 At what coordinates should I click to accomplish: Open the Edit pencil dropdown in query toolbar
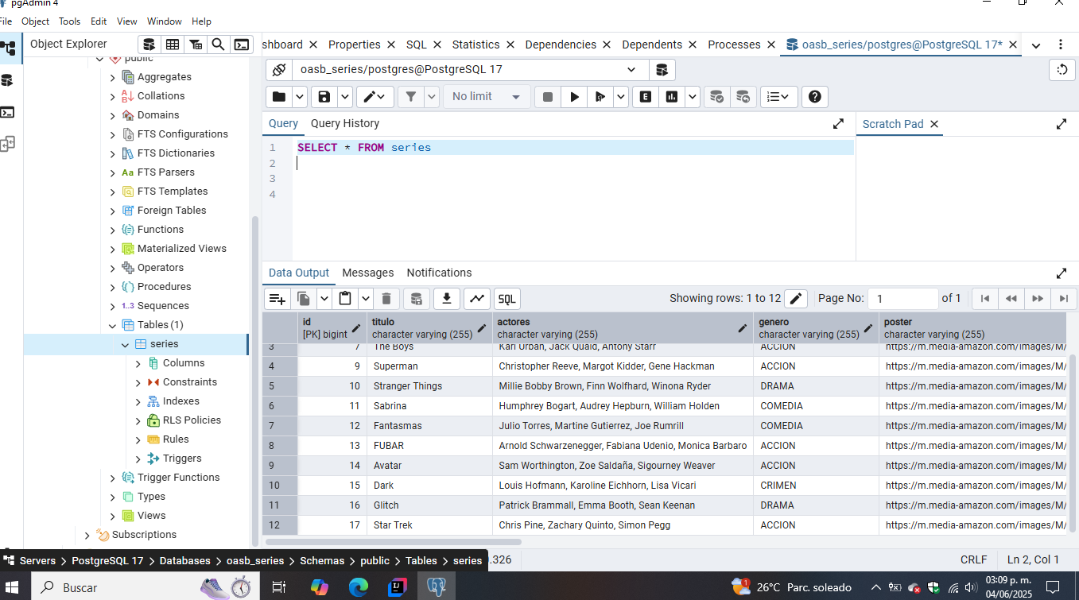click(x=375, y=97)
